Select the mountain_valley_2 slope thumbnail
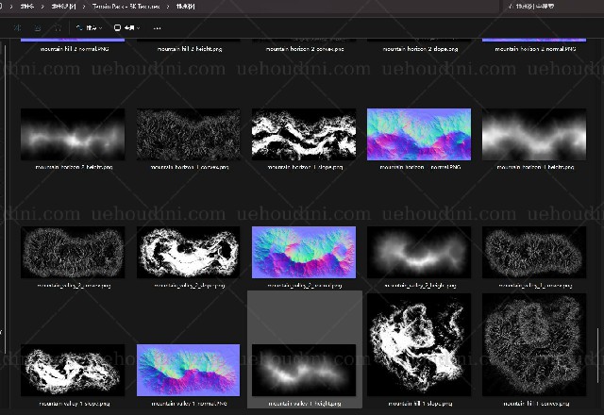The width and height of the screenshot is (604, 415). pos(189,252)
